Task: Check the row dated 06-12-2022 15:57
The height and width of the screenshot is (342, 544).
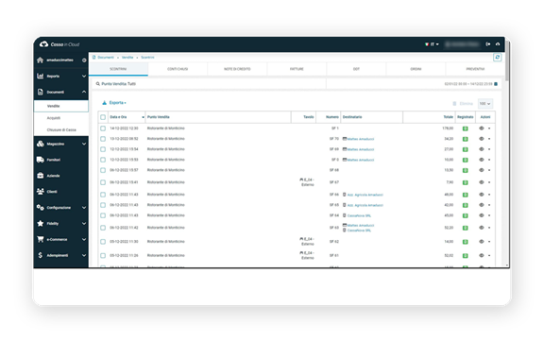Action: click(x=103, y=170)
